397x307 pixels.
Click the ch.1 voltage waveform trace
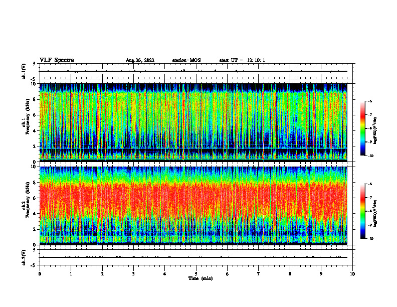[193, 71]
